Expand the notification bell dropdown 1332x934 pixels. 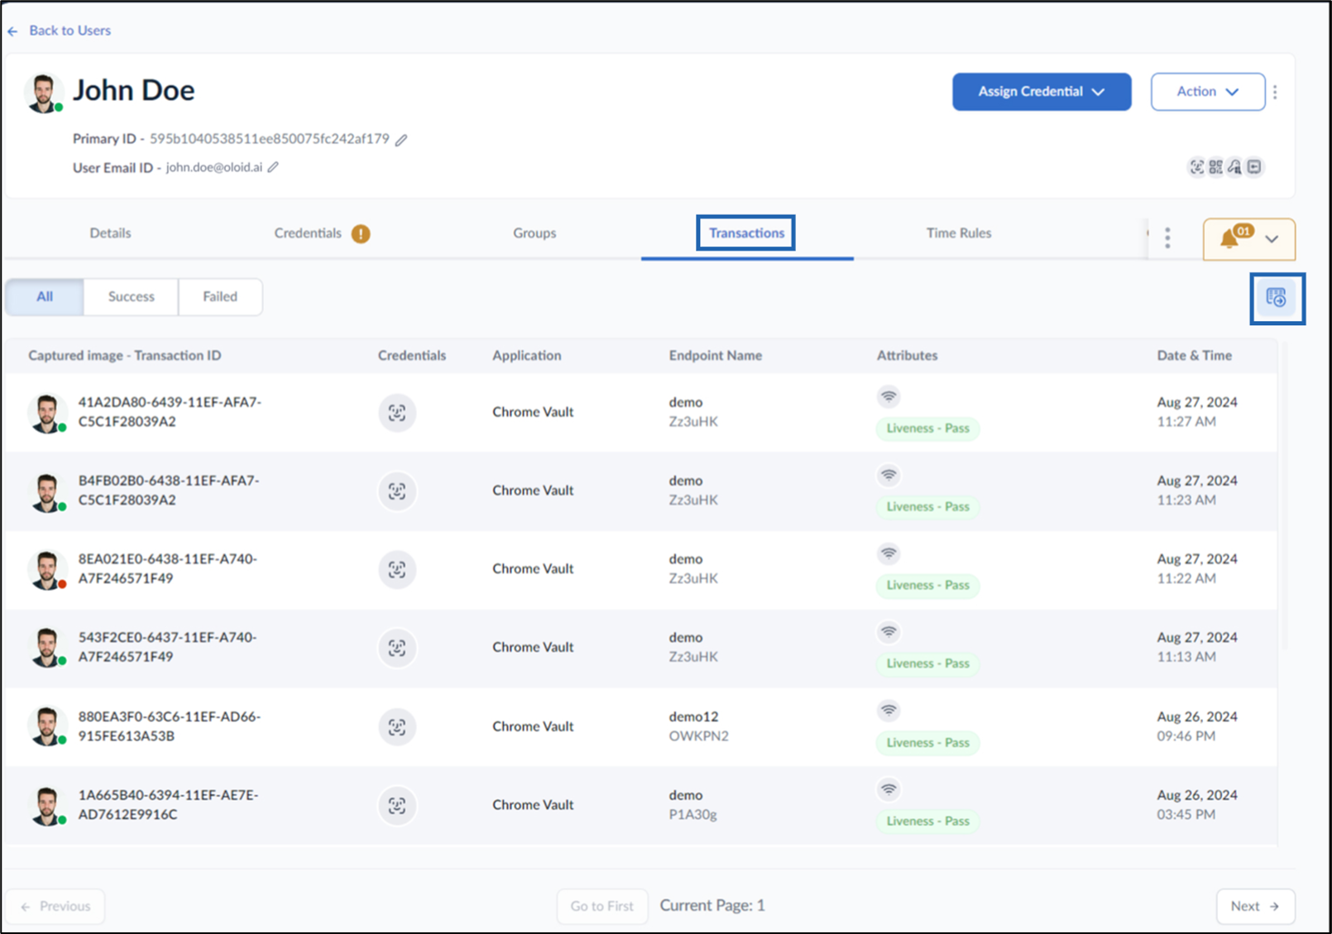point(1249,239)
